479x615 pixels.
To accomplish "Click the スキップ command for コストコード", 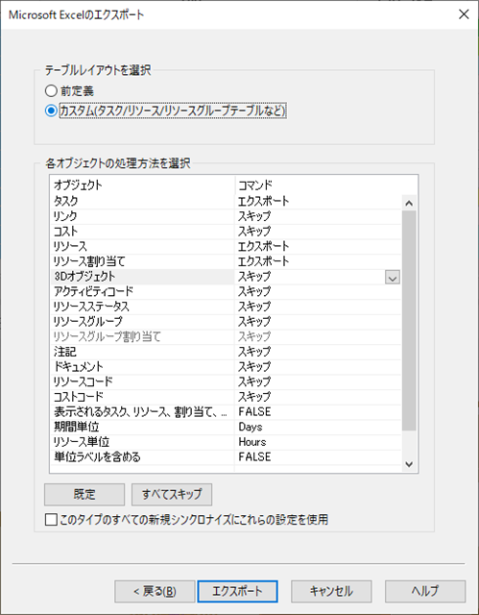I will coord(254,397).
